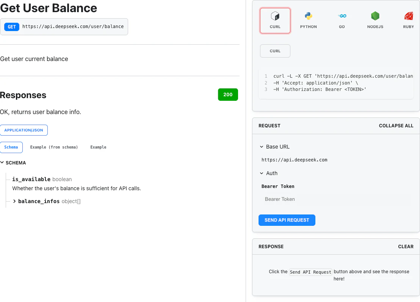Click the Accept application/json code line
This screenshot has height=302, width=420.
tap(316, 83)
